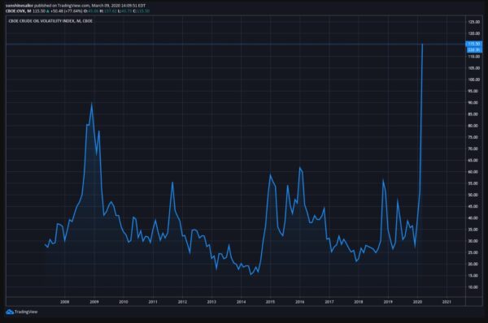Click the 2015 year label on time axis
Image resolution: width=488 pixels, height=323 pixels.
click(x=270, y=302)
